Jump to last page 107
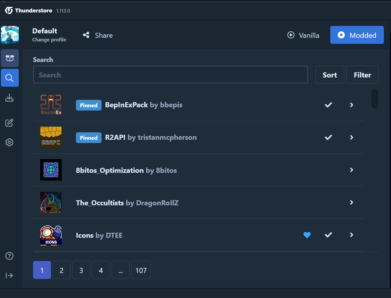This screenshot has height=298, width=391. pyautogui.click(x=141, y=270)
